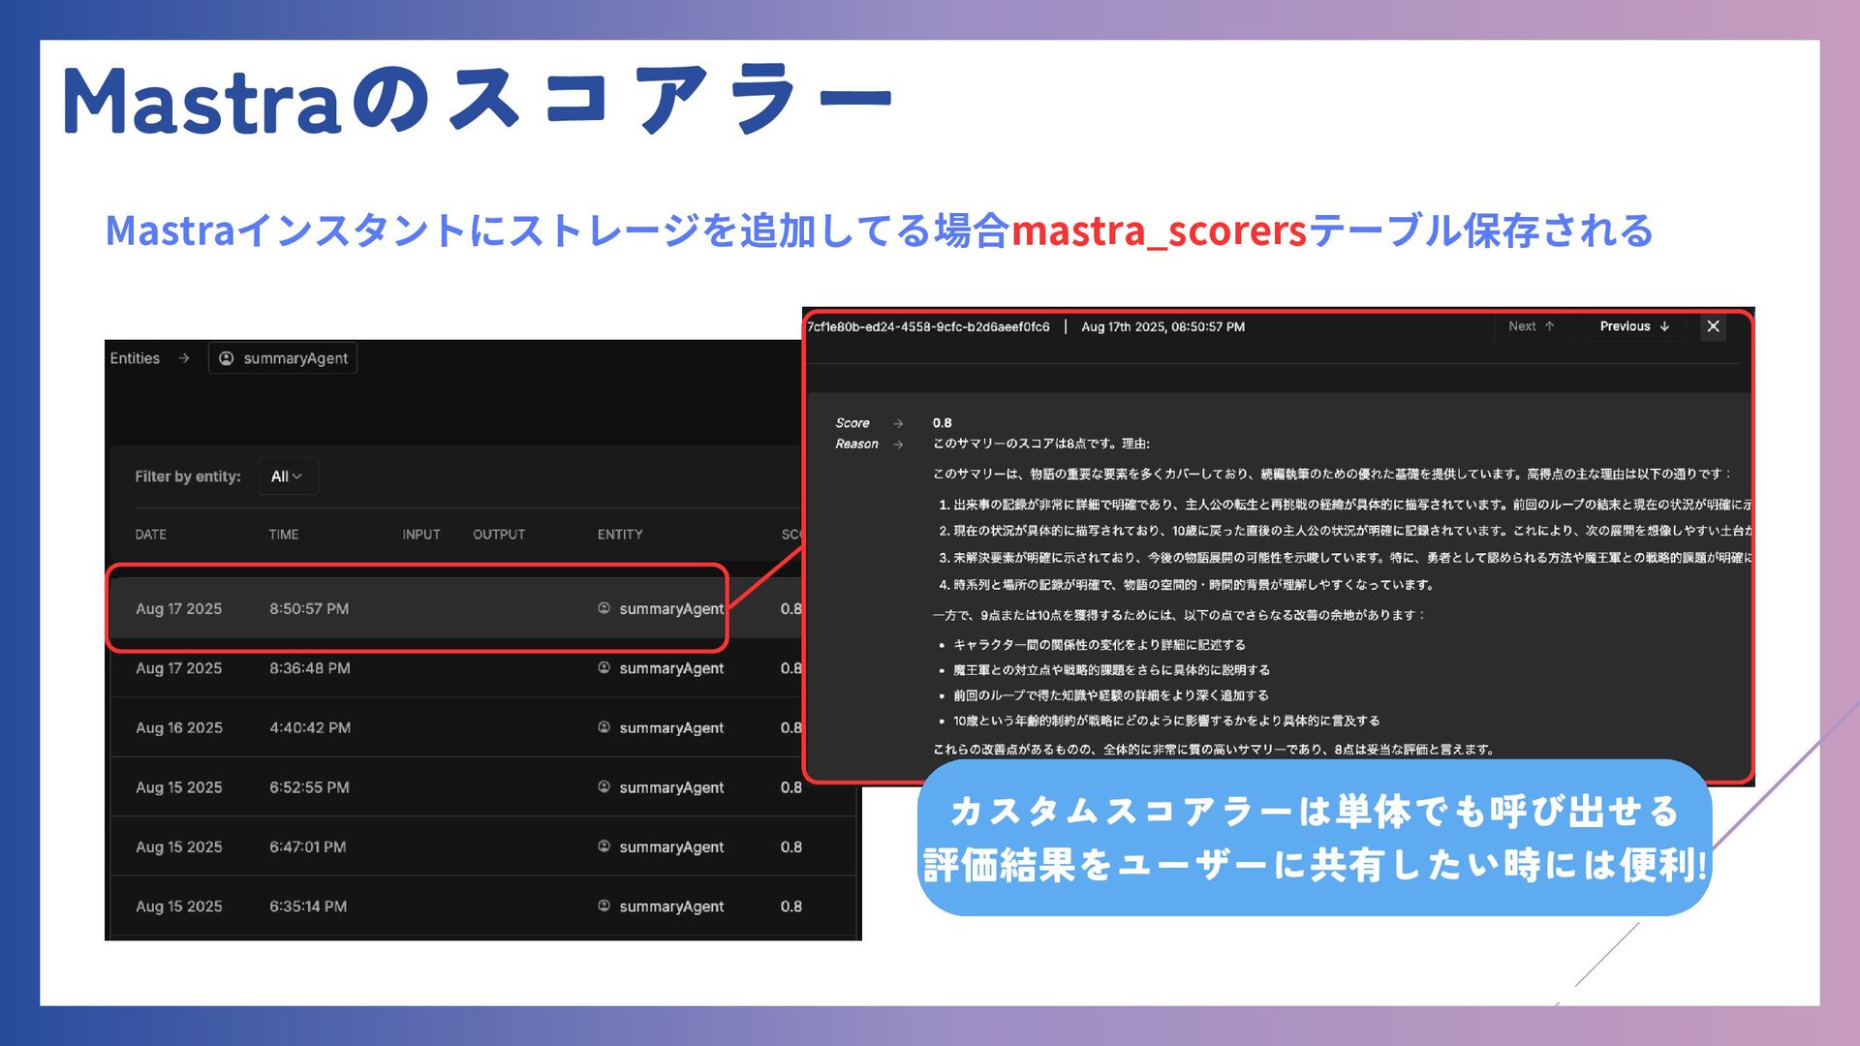The width and height of the screenshot is (1860, 1046).
Task: Click the DATE column header
Action: tap(151, 535)
